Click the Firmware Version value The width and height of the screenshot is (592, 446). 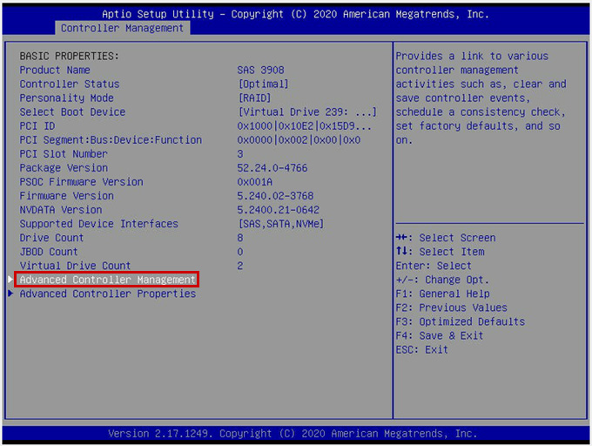coord(275,196)
